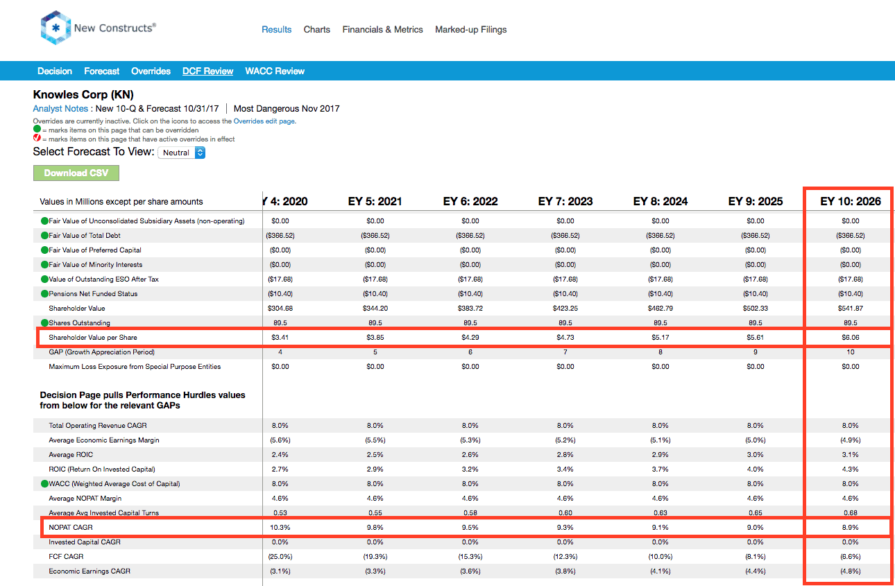Click green override dot for Unconsolidated Subsidiary Assets

coord(44,221)
